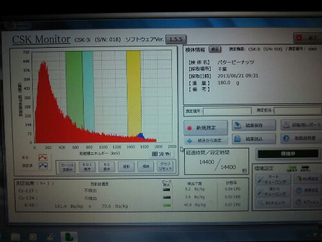Viewport: 322px width, 242px height.
Task: Open the 取扱説明書 manual help icon
Action: [x=286, y=138]
